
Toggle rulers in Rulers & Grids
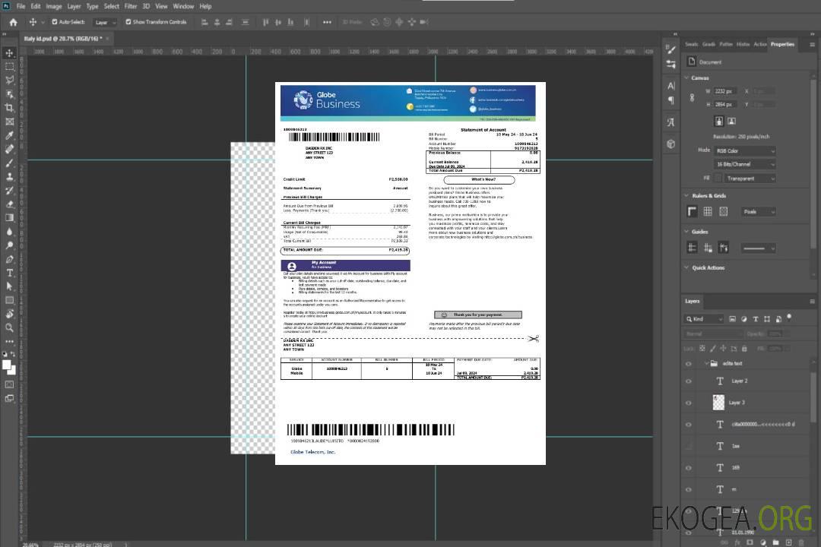click(693, 211)
